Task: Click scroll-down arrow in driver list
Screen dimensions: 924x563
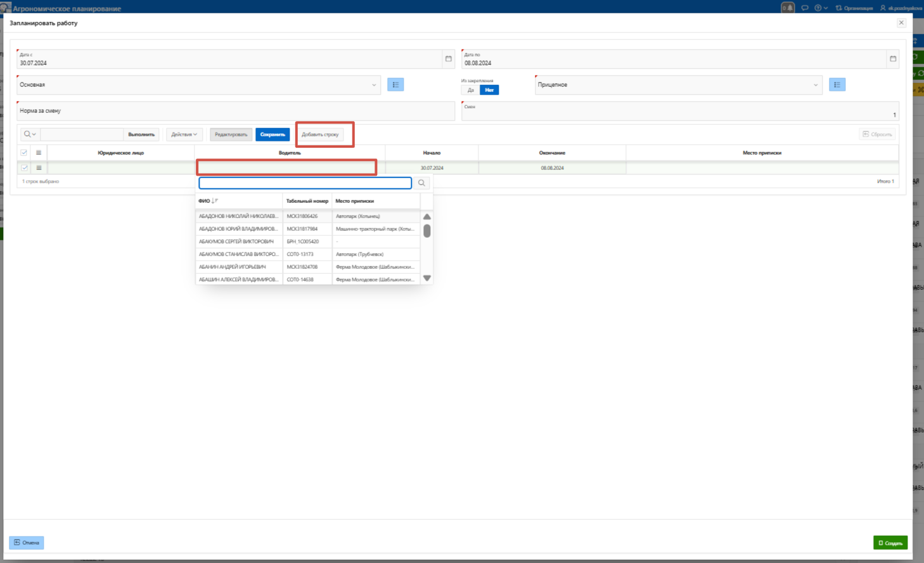Action: [x=427, y=278]
